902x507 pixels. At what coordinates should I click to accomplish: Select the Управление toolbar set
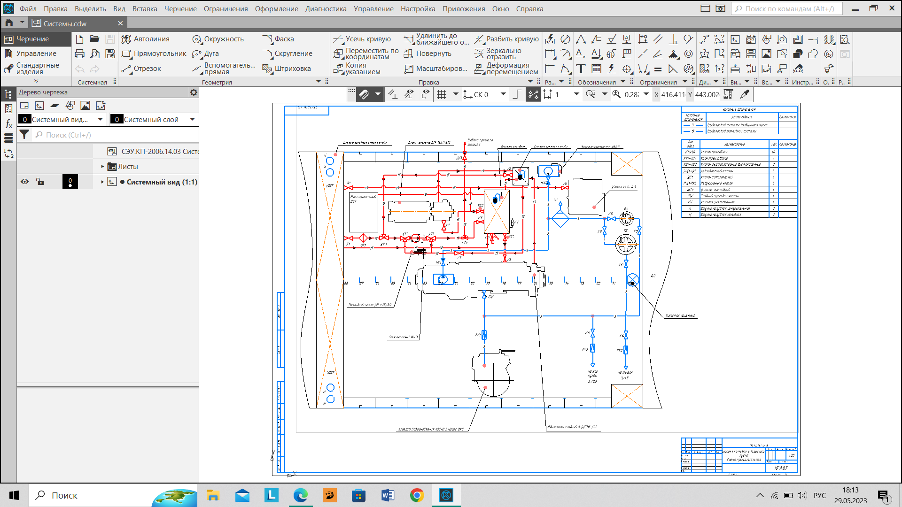coord(36,54)
